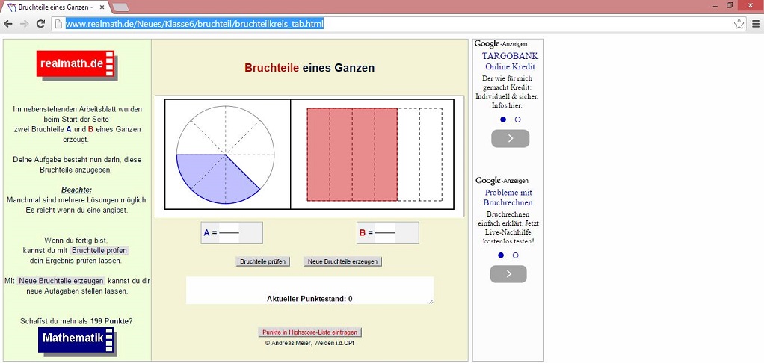Image resolution: width=764 pixels, height=363 pixels.
Task: Submit with Punkte in Highscore-Liste eintragen
Action: click(310, 332)
